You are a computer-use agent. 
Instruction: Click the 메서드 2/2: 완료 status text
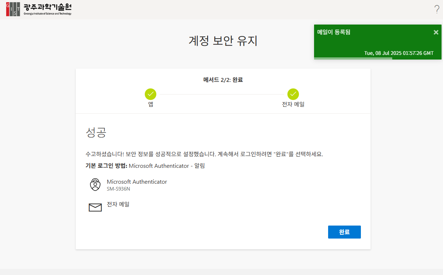click(x=223, y=80)
